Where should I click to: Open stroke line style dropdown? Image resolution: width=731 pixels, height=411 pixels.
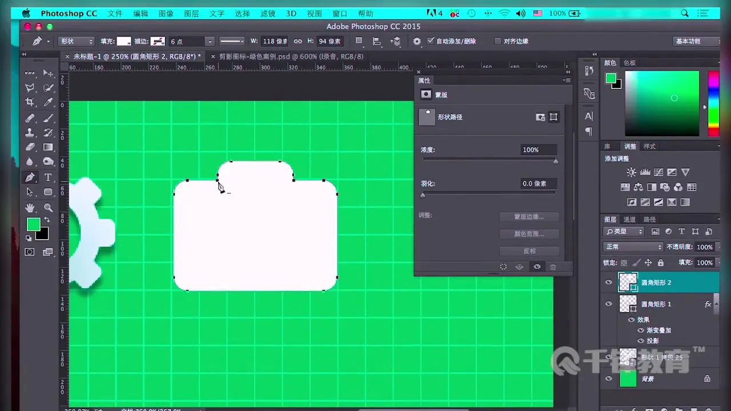point(232,41)
